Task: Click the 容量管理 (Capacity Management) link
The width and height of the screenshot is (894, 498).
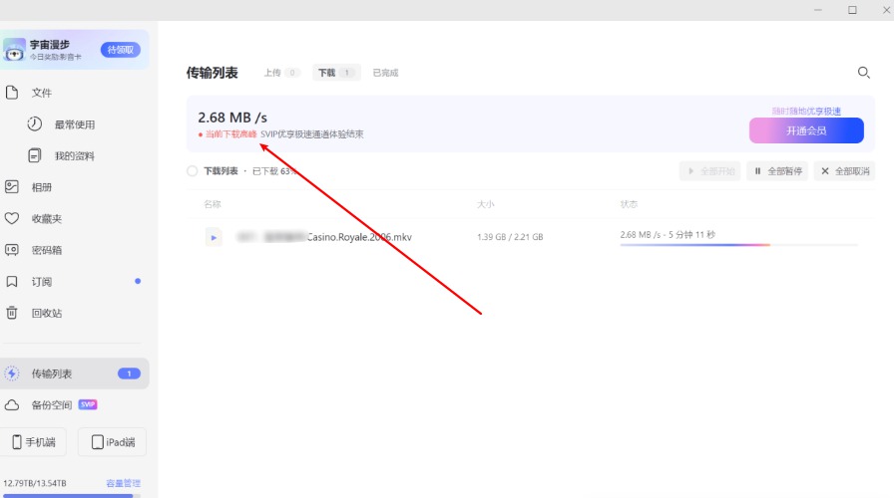Action: click(123, 483)
